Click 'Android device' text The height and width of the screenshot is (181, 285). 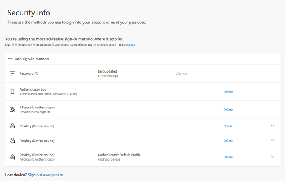click(109, 159)
